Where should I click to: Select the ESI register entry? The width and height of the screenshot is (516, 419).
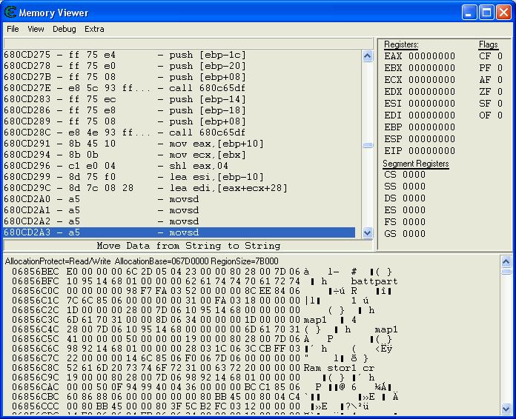click(x=420, y=104)
